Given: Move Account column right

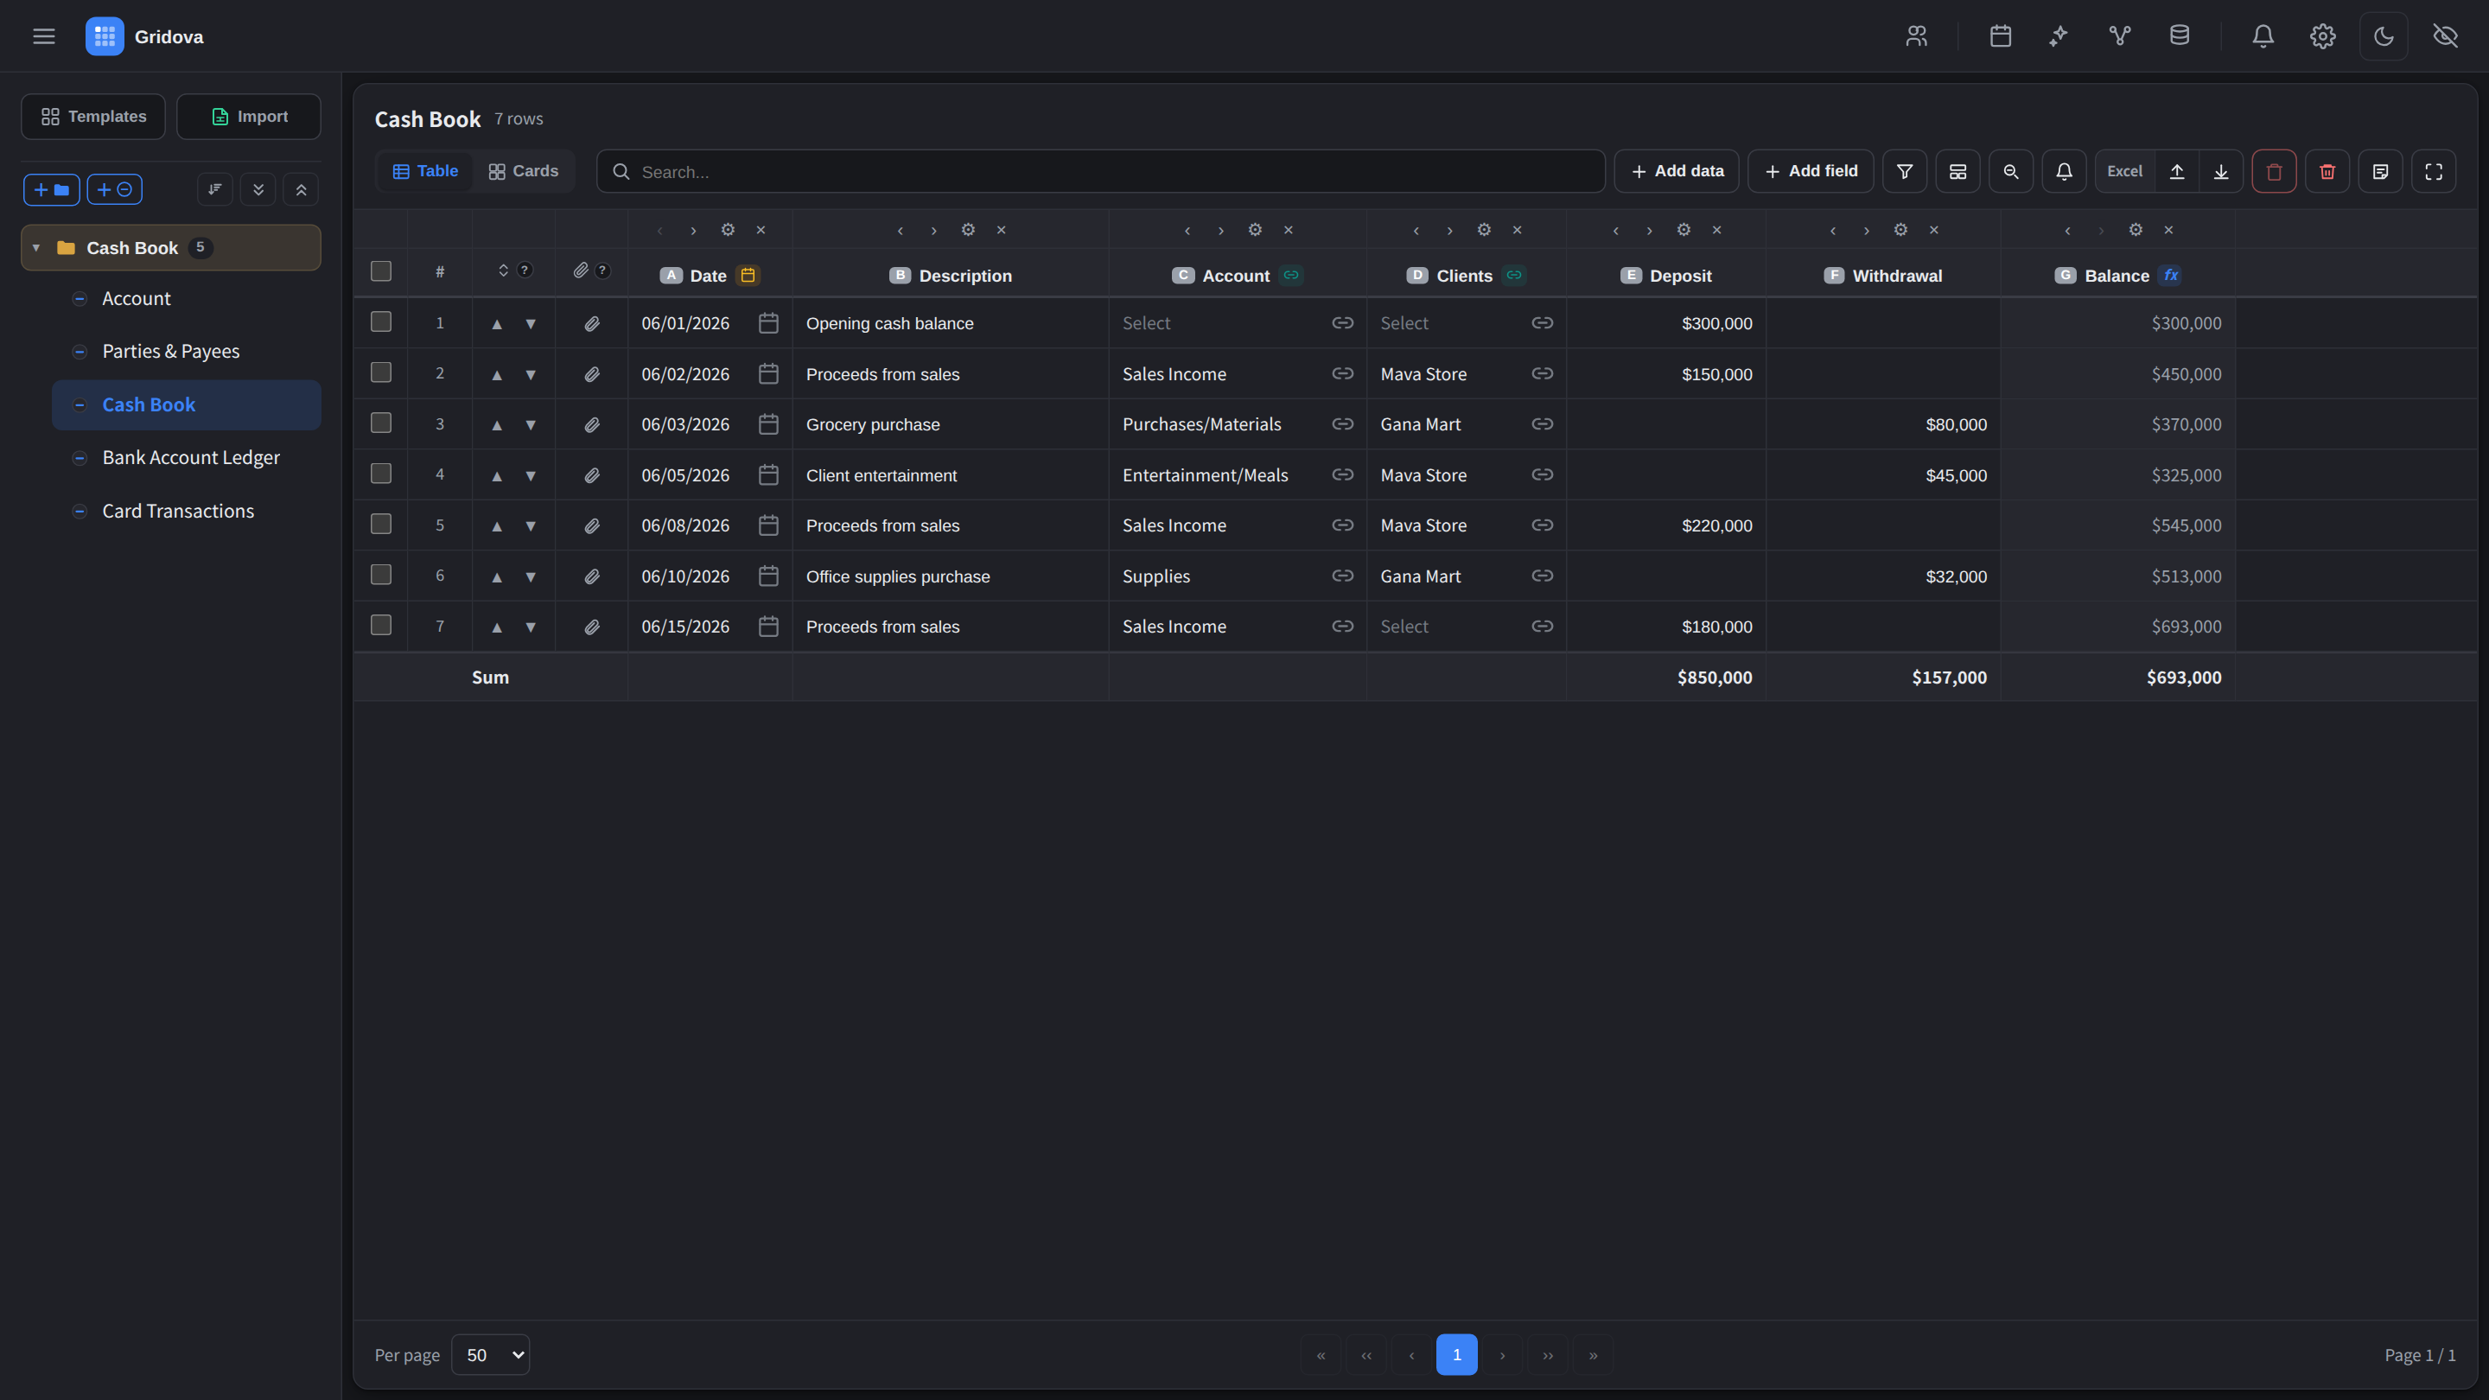Looking at the screenshot, I should pyautogui.click(x=1221, y=230).
